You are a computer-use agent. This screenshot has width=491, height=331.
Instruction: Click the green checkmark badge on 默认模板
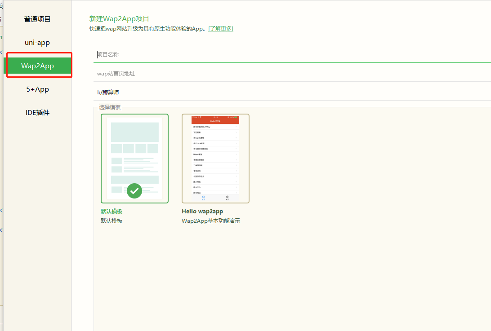tap(134, 190)
